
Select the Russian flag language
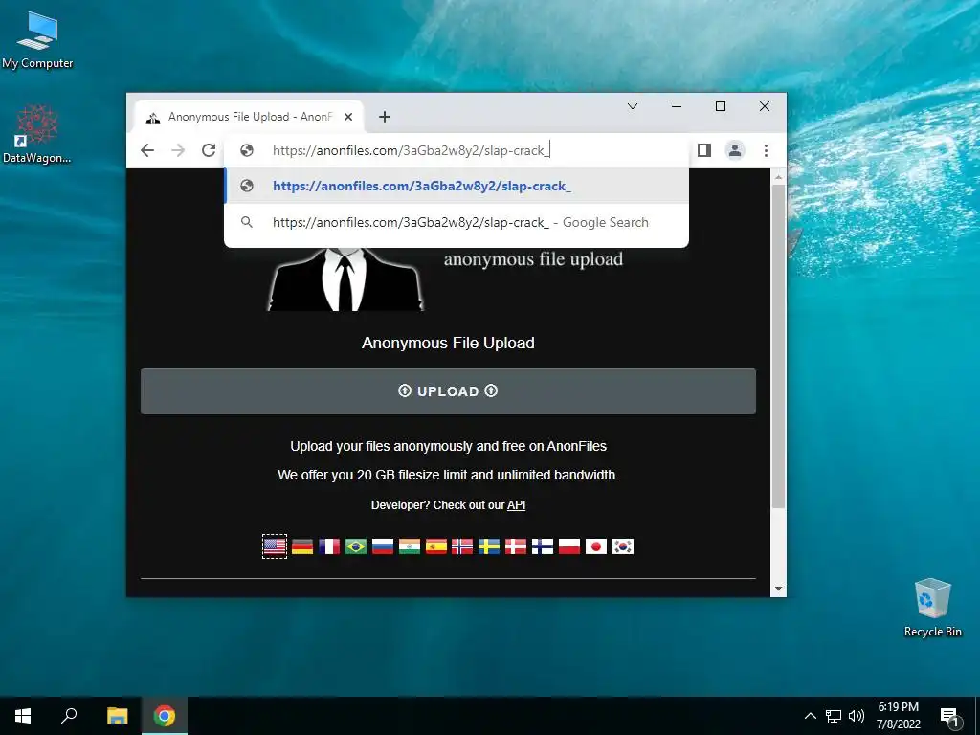(x=383, y=546)
